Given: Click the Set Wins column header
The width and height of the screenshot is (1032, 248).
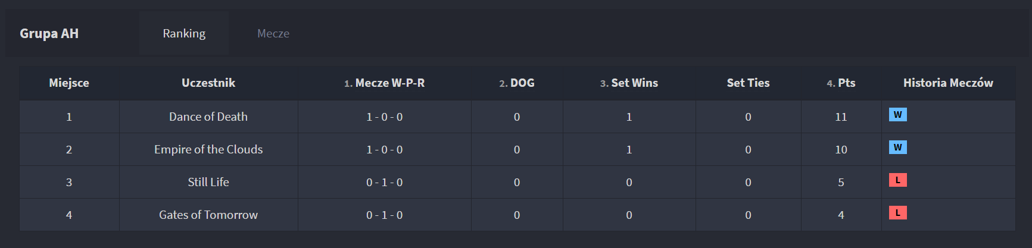Looking at the screenshot, I should pyautogui.click(x=629, y=83).
